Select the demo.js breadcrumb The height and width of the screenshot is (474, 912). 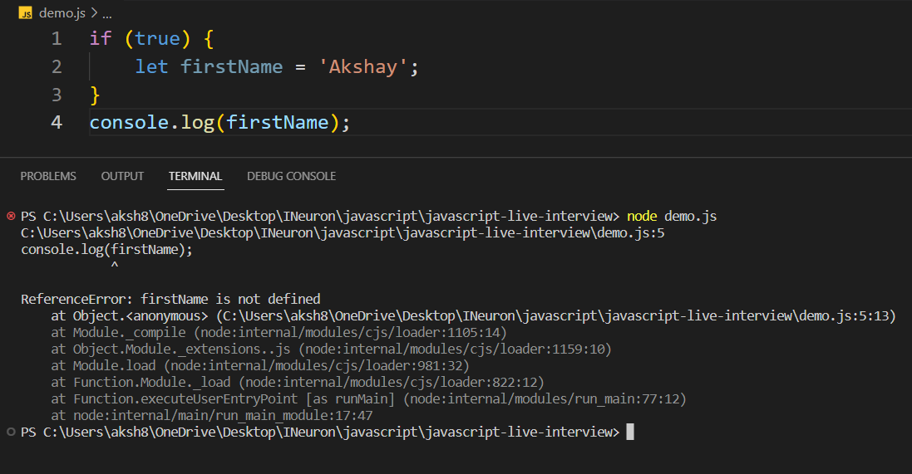pos(62,12)
